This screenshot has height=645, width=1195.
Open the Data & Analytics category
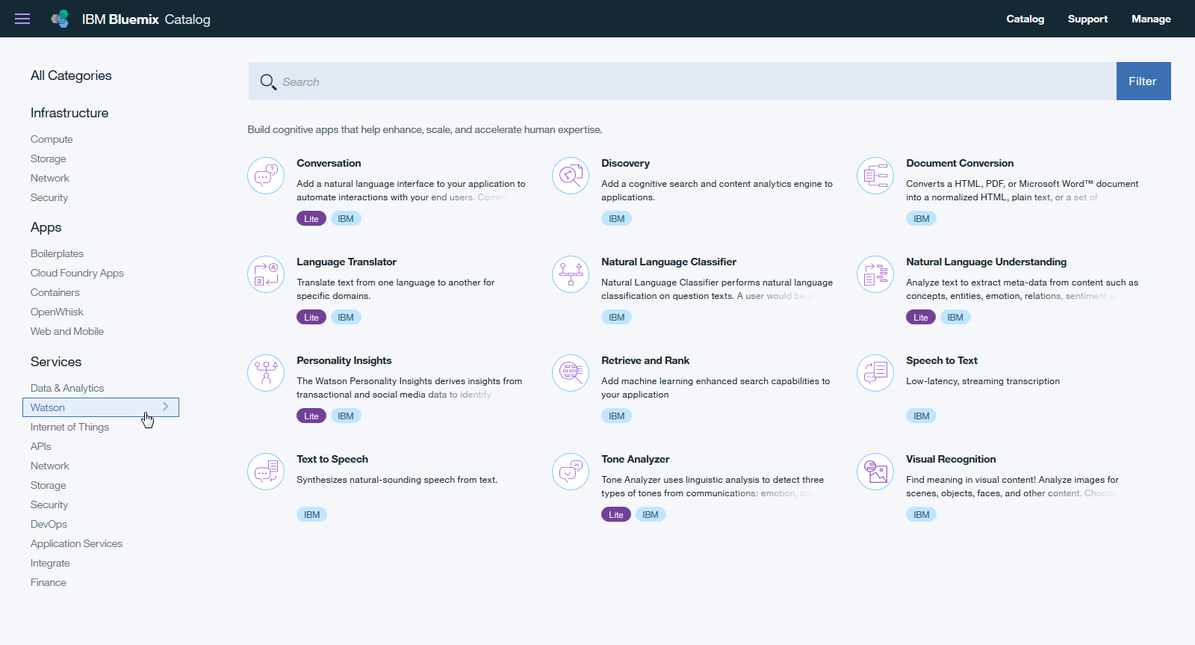[67, 388]
